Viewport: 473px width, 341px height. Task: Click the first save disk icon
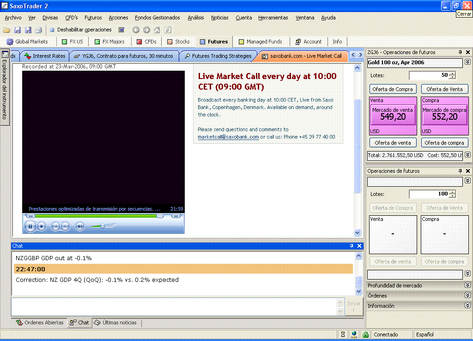coord(18,30)
